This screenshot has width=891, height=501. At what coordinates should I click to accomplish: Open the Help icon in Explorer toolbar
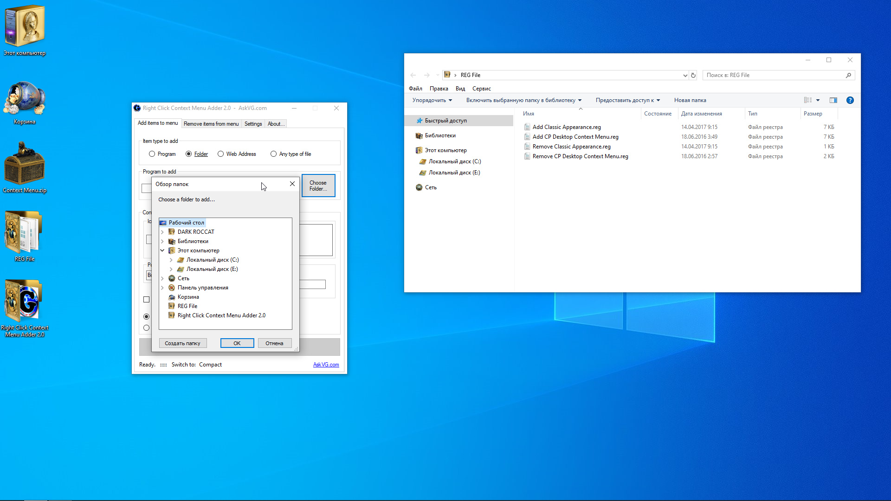[x=850, y=100]
